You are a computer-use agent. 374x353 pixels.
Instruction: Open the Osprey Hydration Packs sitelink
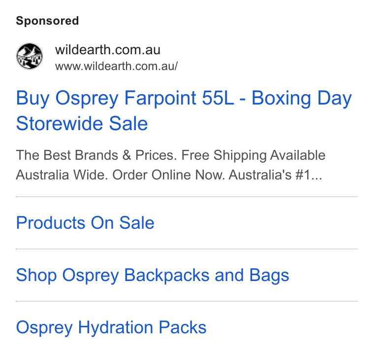[111, 327]
